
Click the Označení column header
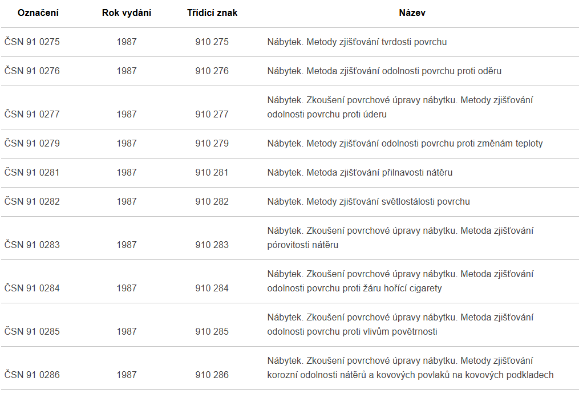coord(38,13)
